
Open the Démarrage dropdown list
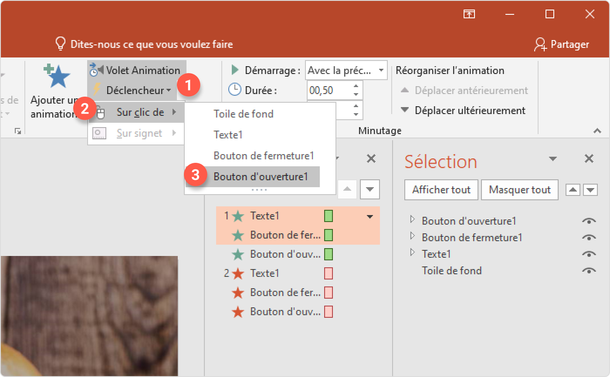(381, 70)
